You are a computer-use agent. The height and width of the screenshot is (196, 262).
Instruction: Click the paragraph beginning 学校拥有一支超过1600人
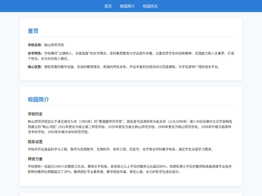[x=130, y=169]
